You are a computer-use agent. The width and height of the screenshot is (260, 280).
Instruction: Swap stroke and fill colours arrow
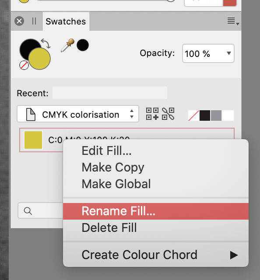(46, 44)
